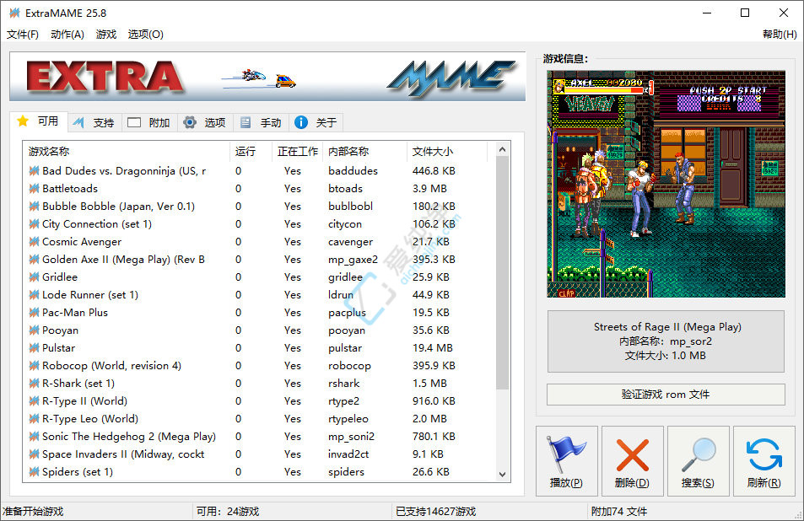Click the red X Delete (删除) button
The width and height of the screenshot is (804, 521).
[632, 460]
